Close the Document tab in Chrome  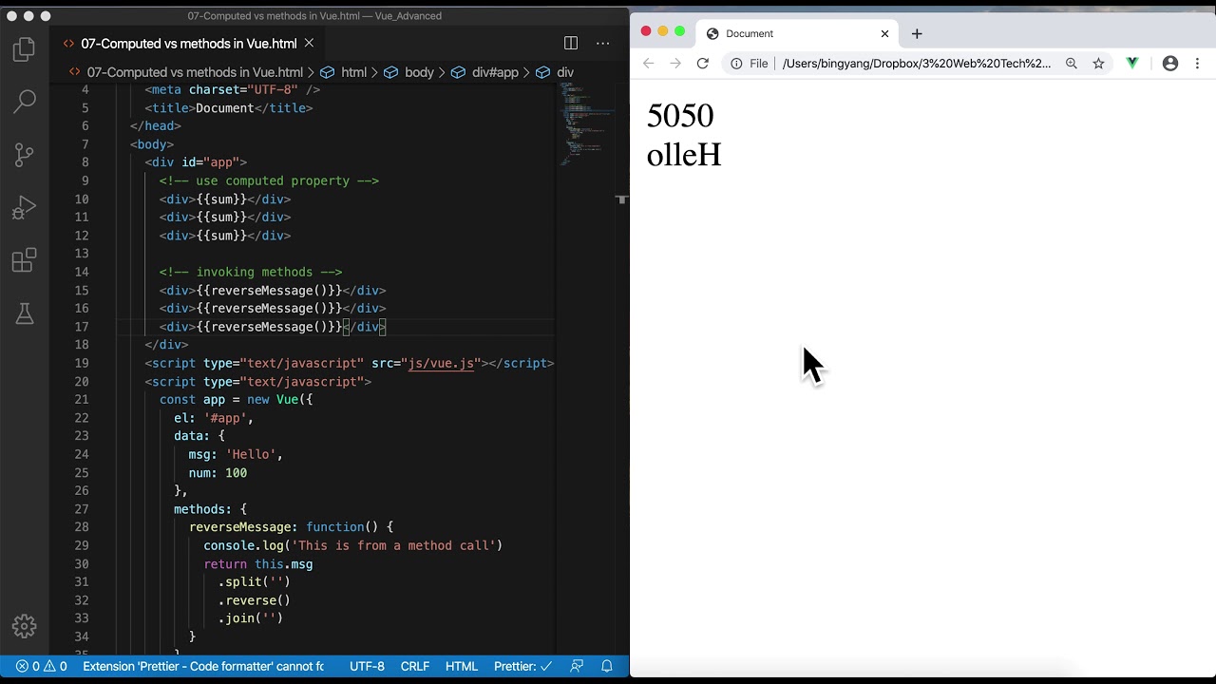click(884, 33)
